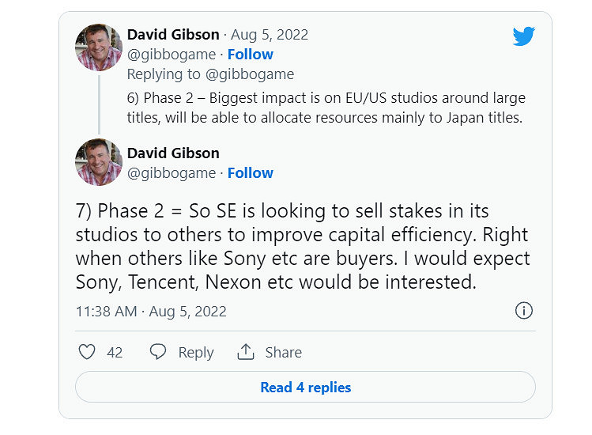
Task: Open the 11:38 AM · Aug 5, 2022 timestamp
Action: coord(151,312)
